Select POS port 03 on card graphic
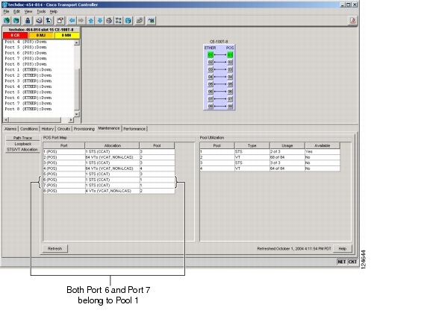 pos(230,69)
